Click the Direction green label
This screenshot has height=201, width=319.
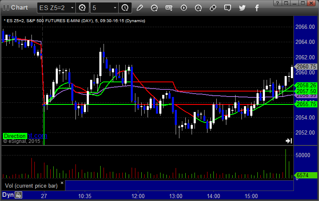click(x=15, y=136)
